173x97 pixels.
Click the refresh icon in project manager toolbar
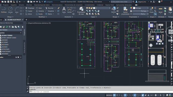point(7,27)
